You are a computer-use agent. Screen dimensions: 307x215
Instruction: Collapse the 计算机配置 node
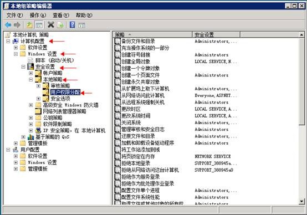point(8,42)
